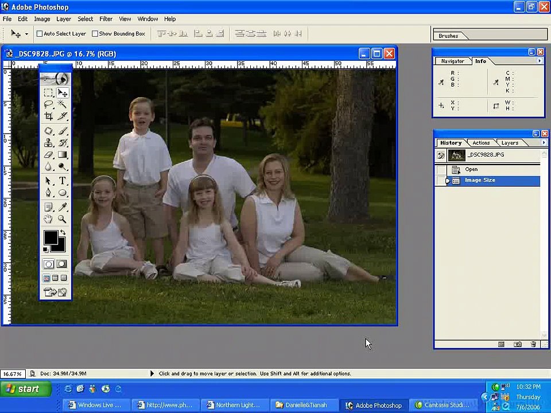Choose the Hand tool
This screenshot has width=551, height=413.
48,219
